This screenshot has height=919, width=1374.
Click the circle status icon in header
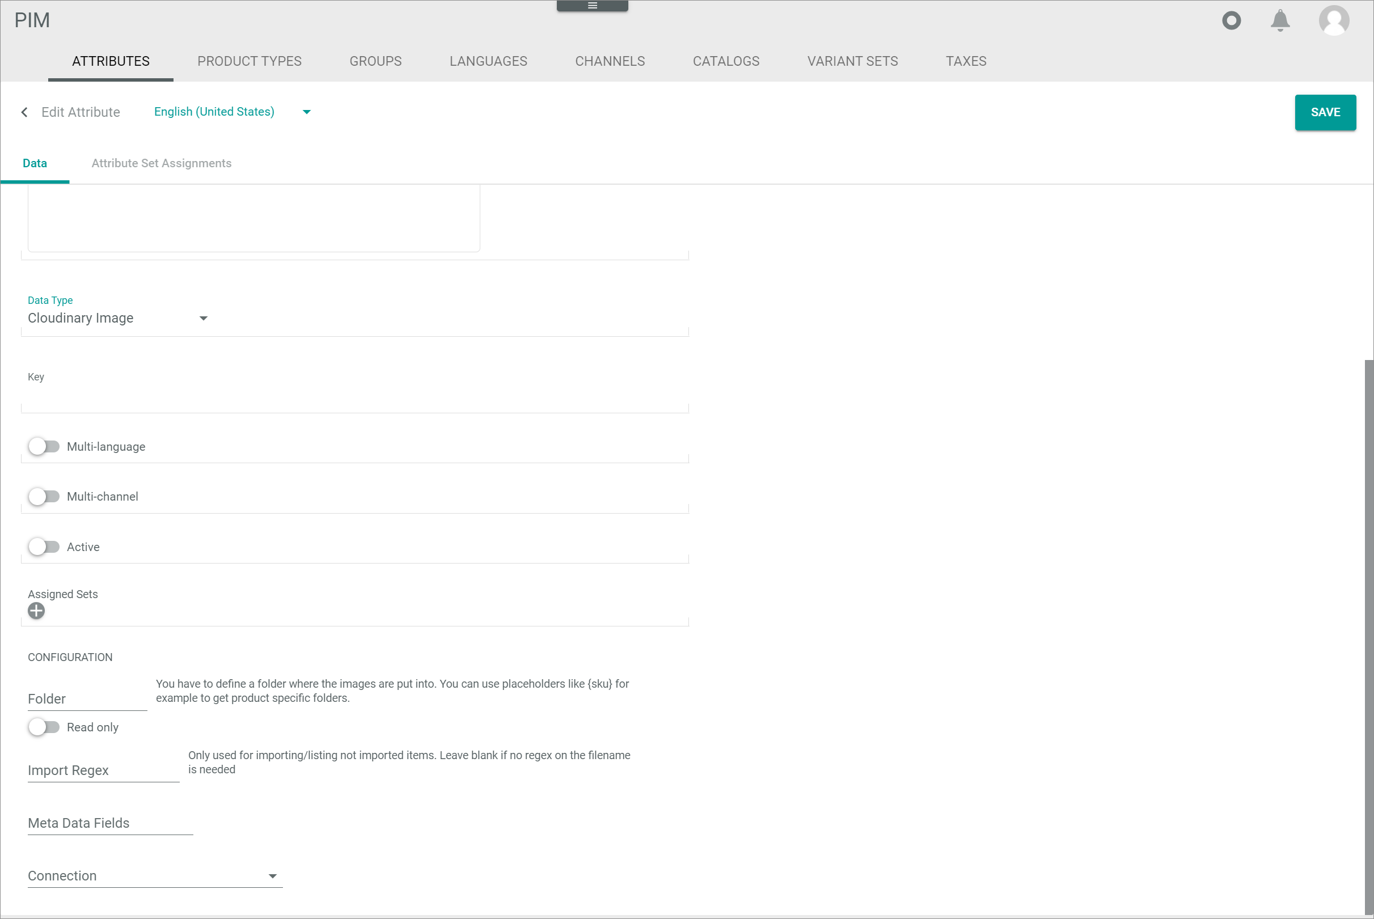1231,20
